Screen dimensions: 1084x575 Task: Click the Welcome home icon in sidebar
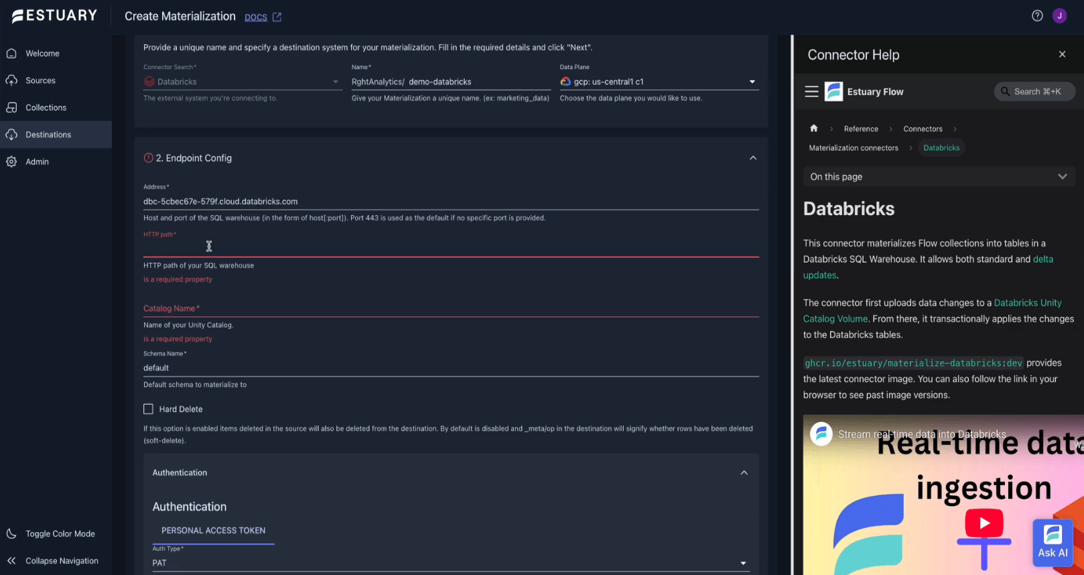point(11,54)
